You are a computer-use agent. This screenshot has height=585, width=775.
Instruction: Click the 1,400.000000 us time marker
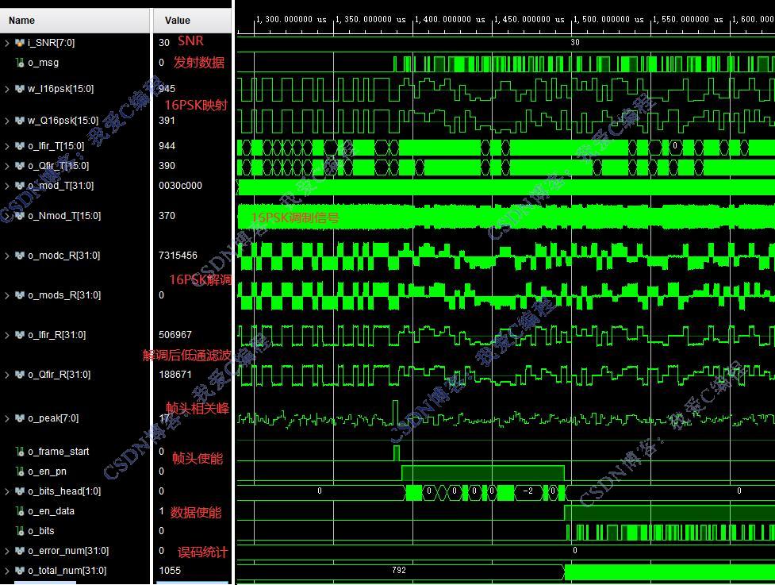(450, 20)
